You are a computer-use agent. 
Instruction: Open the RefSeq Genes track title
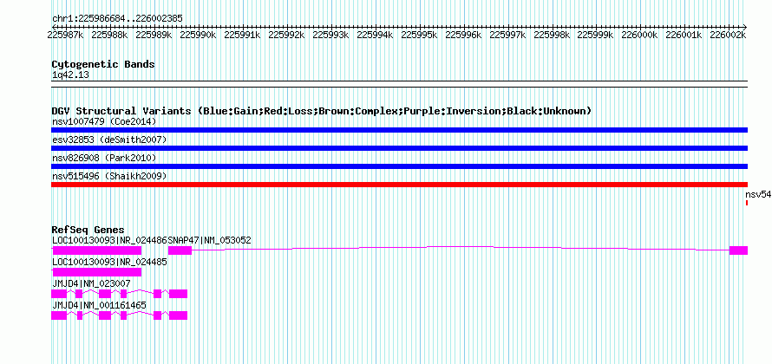point(88,230)
